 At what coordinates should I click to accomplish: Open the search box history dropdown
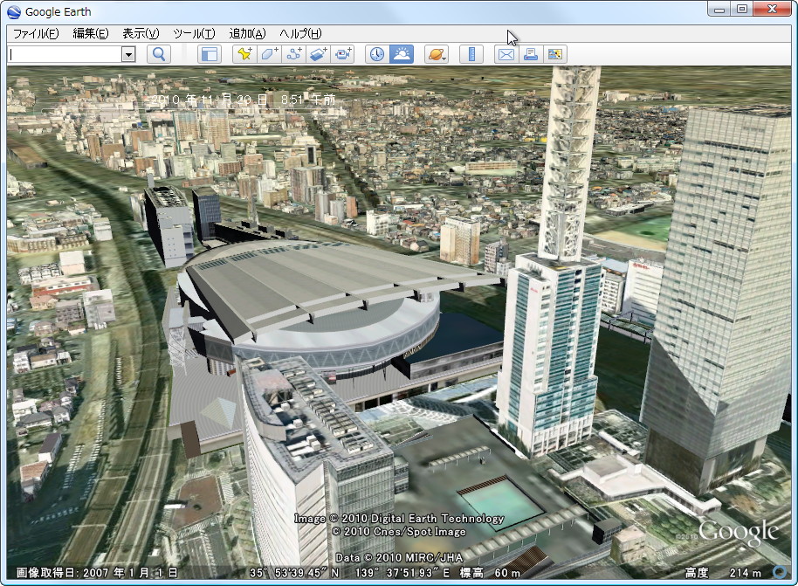[x=128, y=53]
